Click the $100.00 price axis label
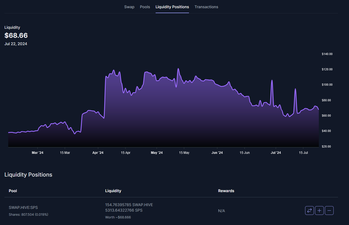 coord(327,85)
